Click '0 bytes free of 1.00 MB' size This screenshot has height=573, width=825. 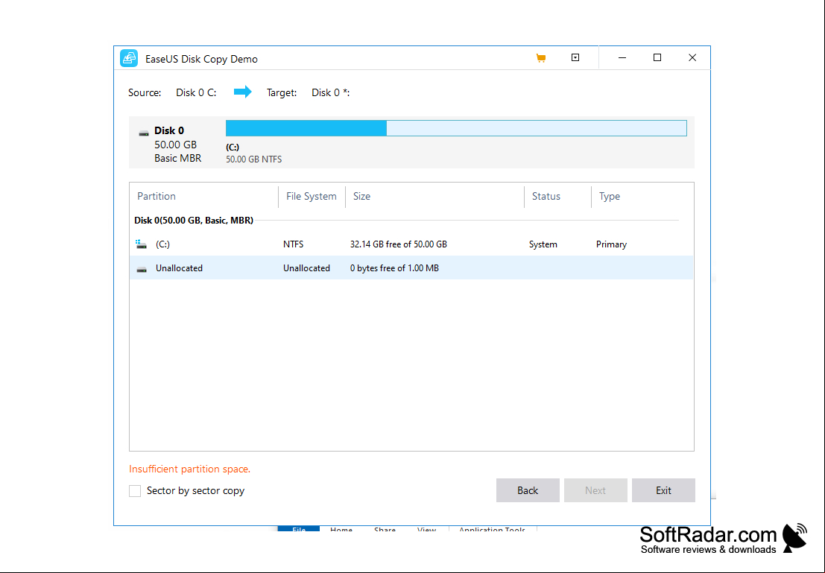[394, 267]
